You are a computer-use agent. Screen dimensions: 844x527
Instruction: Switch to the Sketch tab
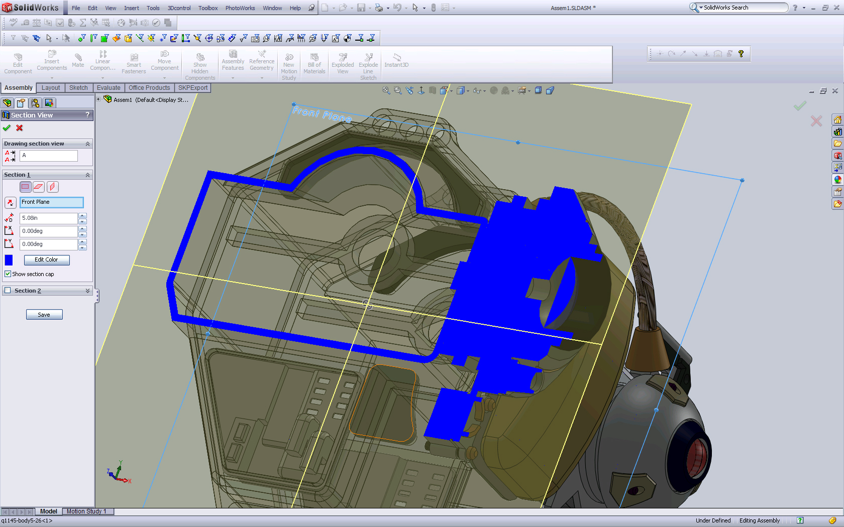[x=78, y=88]
